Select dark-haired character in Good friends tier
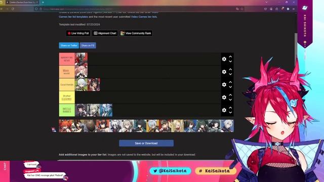This screenshot has height=182, width=324. pyautogui.click(x=94, y=84)
